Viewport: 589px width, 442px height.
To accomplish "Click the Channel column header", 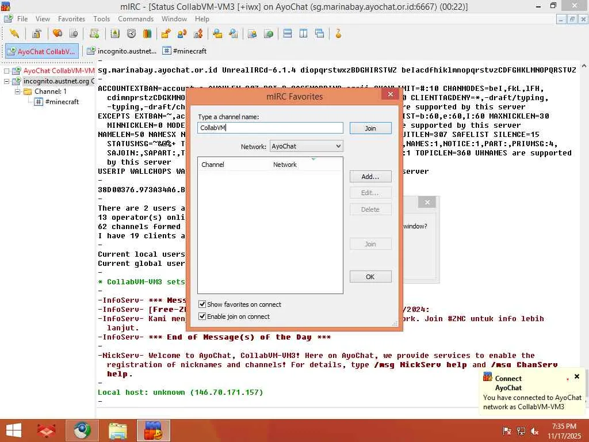I will 234,165.
